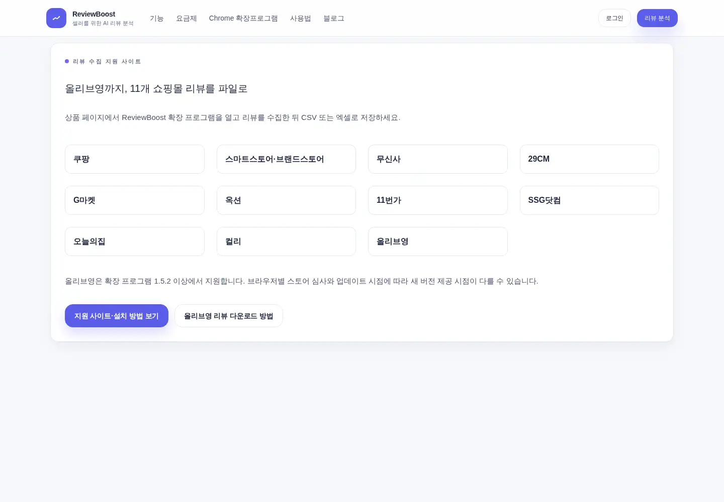
Task: Choose the 올리브영 card
Action: coord(438,241)
